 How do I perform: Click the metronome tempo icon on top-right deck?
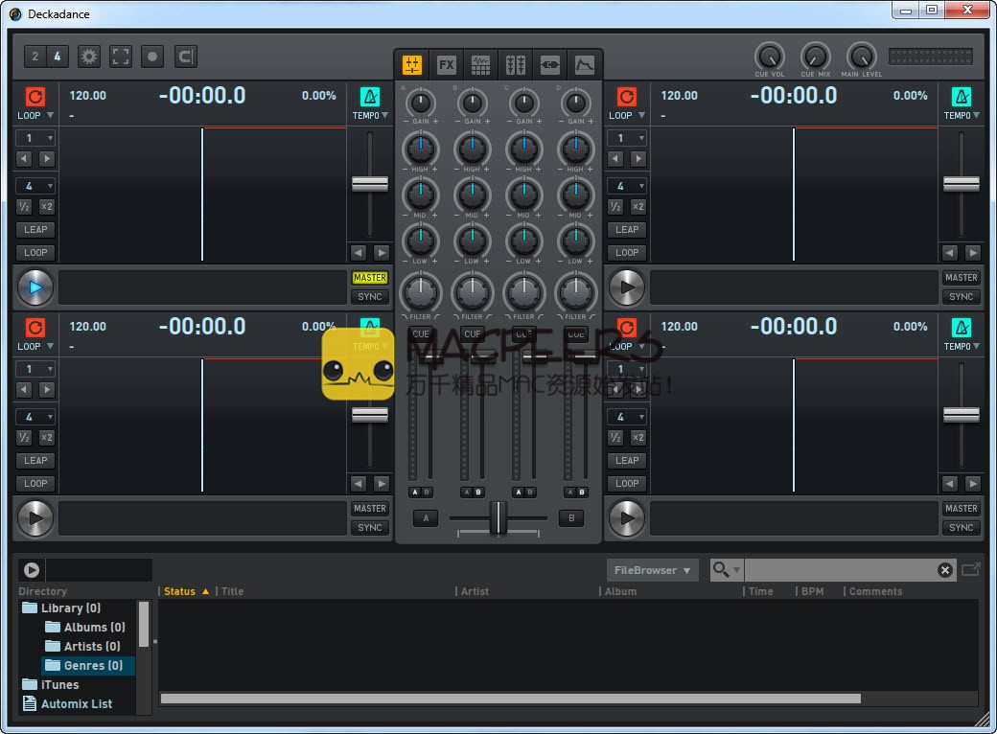click(x=961, y=97)
